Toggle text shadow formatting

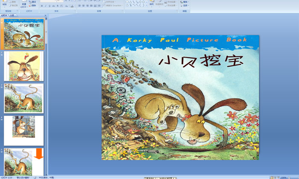(x=58, y=6)
